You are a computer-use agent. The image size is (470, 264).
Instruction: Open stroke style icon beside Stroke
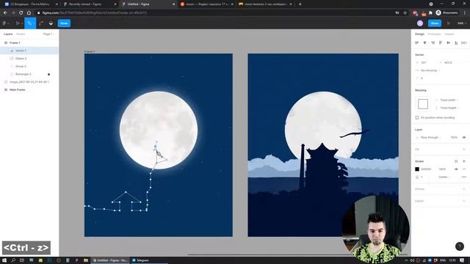pyautogui.click(x=456, y=161)
